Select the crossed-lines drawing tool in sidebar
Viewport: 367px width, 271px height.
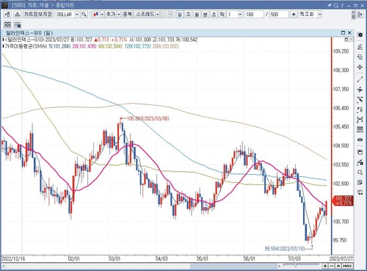[x=360, y=100]
